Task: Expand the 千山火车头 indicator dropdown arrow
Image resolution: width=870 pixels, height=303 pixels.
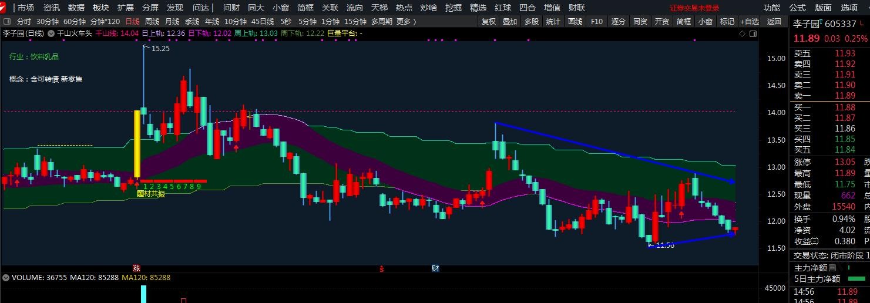Action: coord(51,33)
